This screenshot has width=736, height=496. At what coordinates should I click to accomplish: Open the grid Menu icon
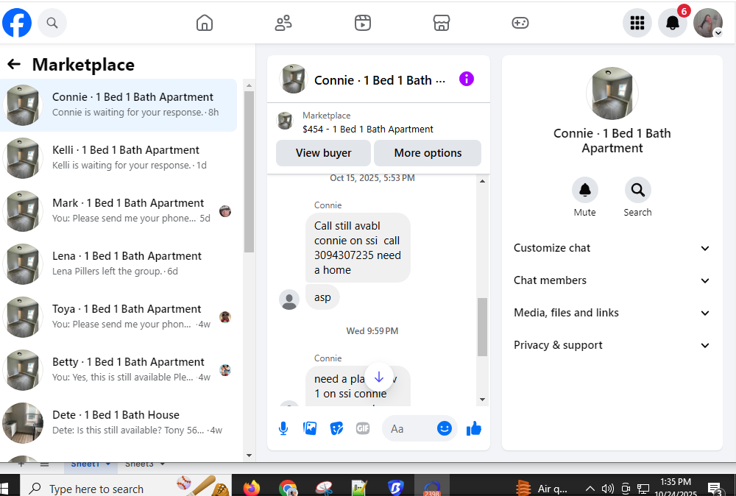[x=637, y=23]
